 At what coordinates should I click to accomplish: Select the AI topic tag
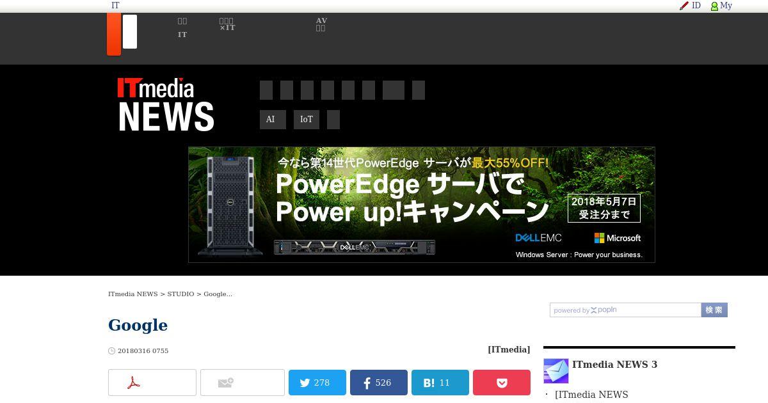[x=273, y=120]
